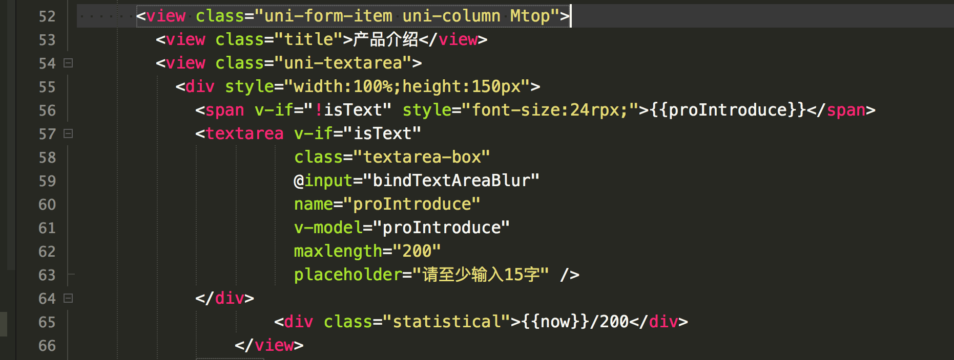The image size is (954, 360).
Task: Click the closing </view> tag on line 66
Action: click(x=269, y=345)
